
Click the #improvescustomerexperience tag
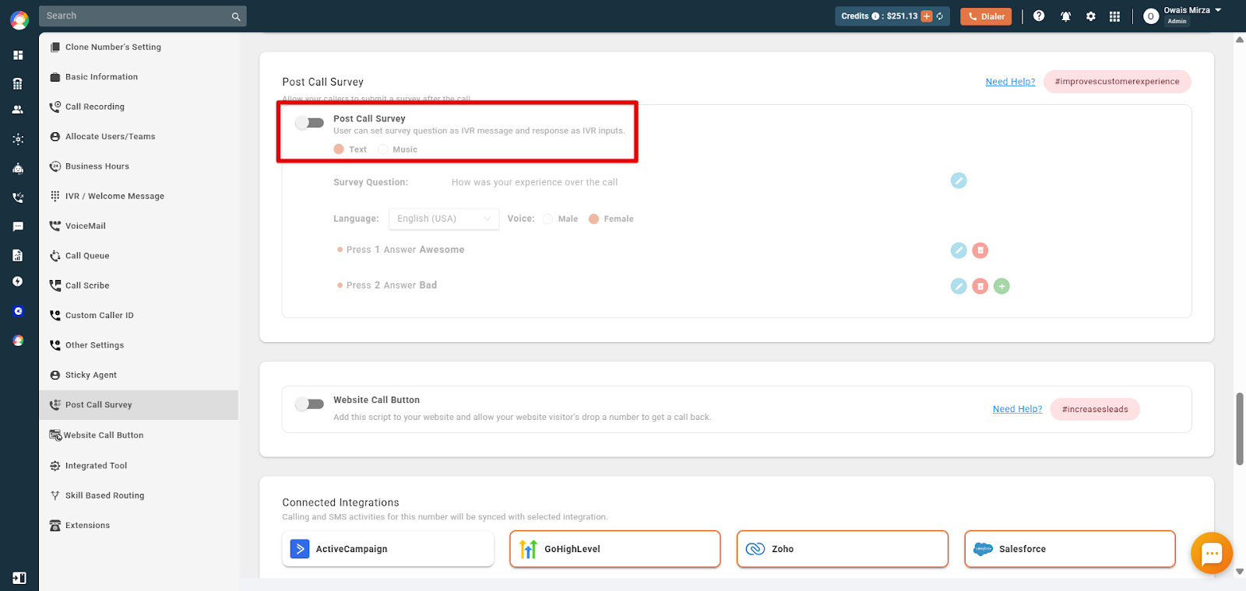1117,82
